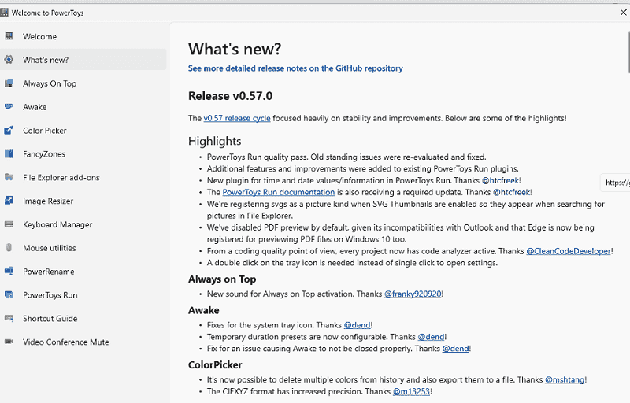
Task: Click the Keyboard Manager icon
Action: (9, 224)
